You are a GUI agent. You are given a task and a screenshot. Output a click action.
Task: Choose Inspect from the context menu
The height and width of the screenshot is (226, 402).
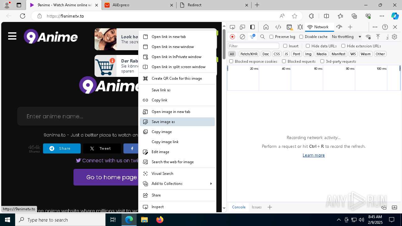click(x=177, y=207)
